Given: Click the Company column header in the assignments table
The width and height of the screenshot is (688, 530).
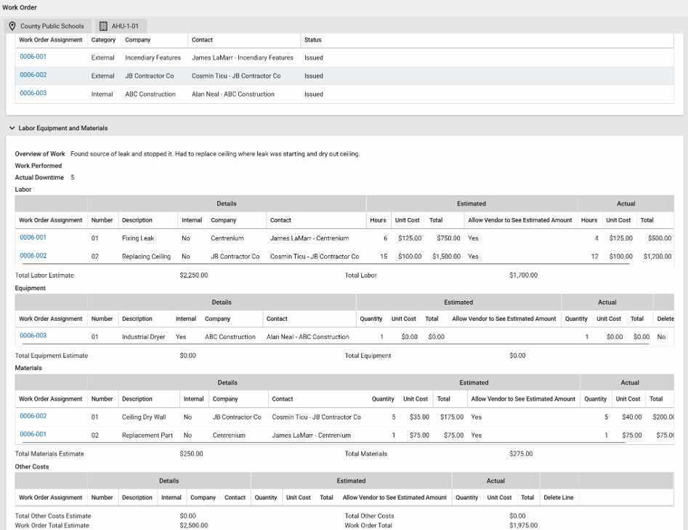Looking at the screenshot, I should pyautogui.click(x=138, y=40).
